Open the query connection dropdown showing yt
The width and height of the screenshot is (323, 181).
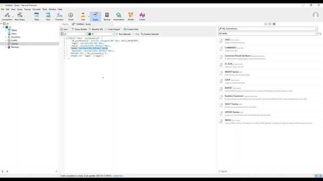tap(74, 34)
